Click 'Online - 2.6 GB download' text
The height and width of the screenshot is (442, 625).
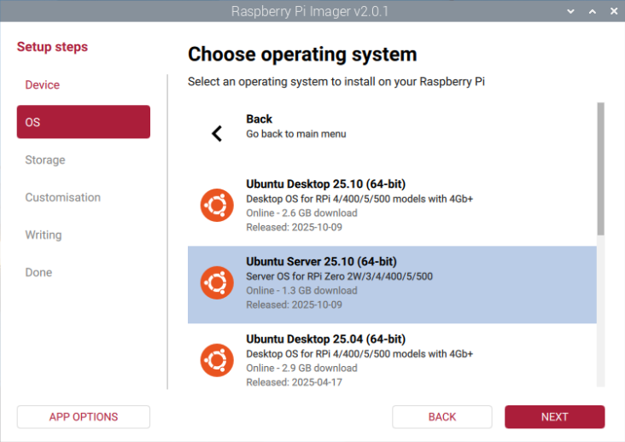(x=301, y=213)
